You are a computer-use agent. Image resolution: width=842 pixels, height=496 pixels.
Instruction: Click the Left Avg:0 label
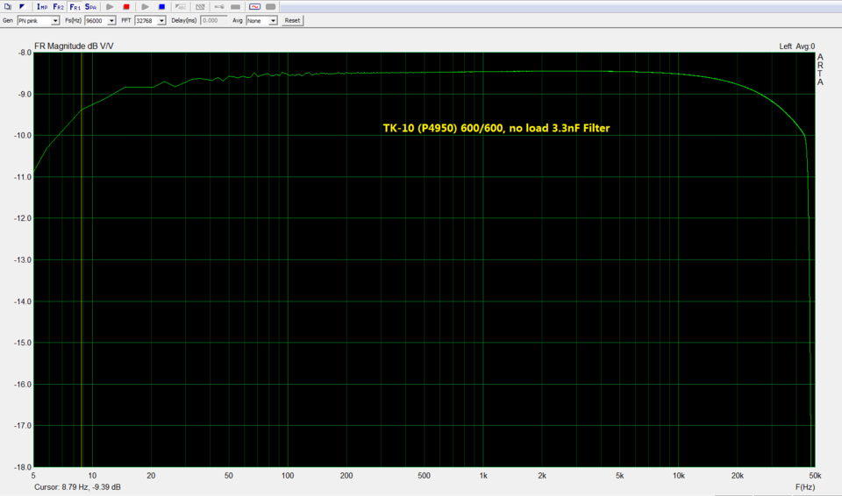[x=797, y=46]
